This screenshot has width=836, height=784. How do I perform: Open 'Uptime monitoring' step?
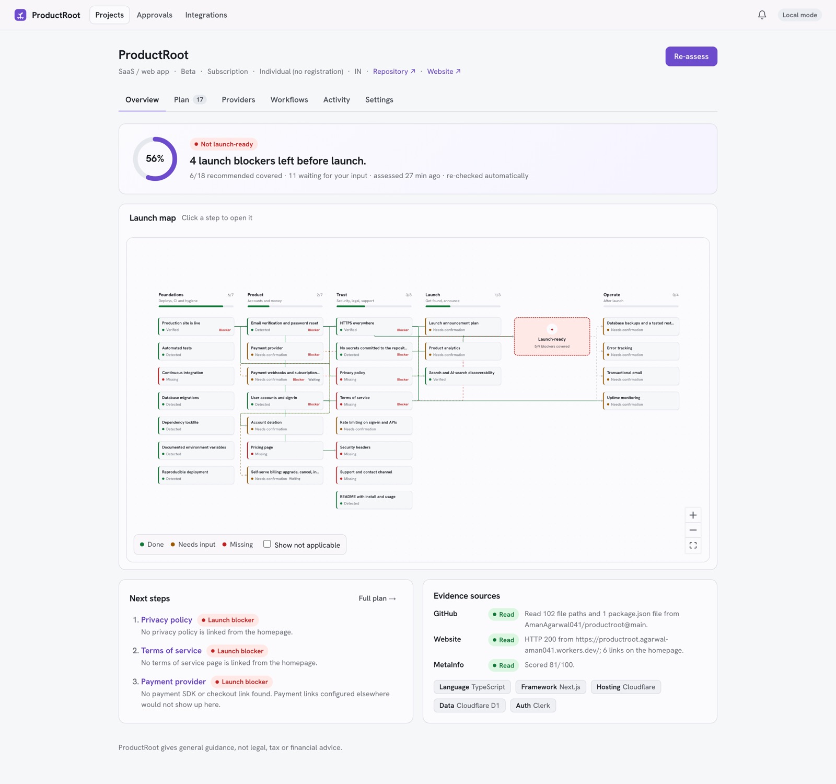click(x=641, y=401)
